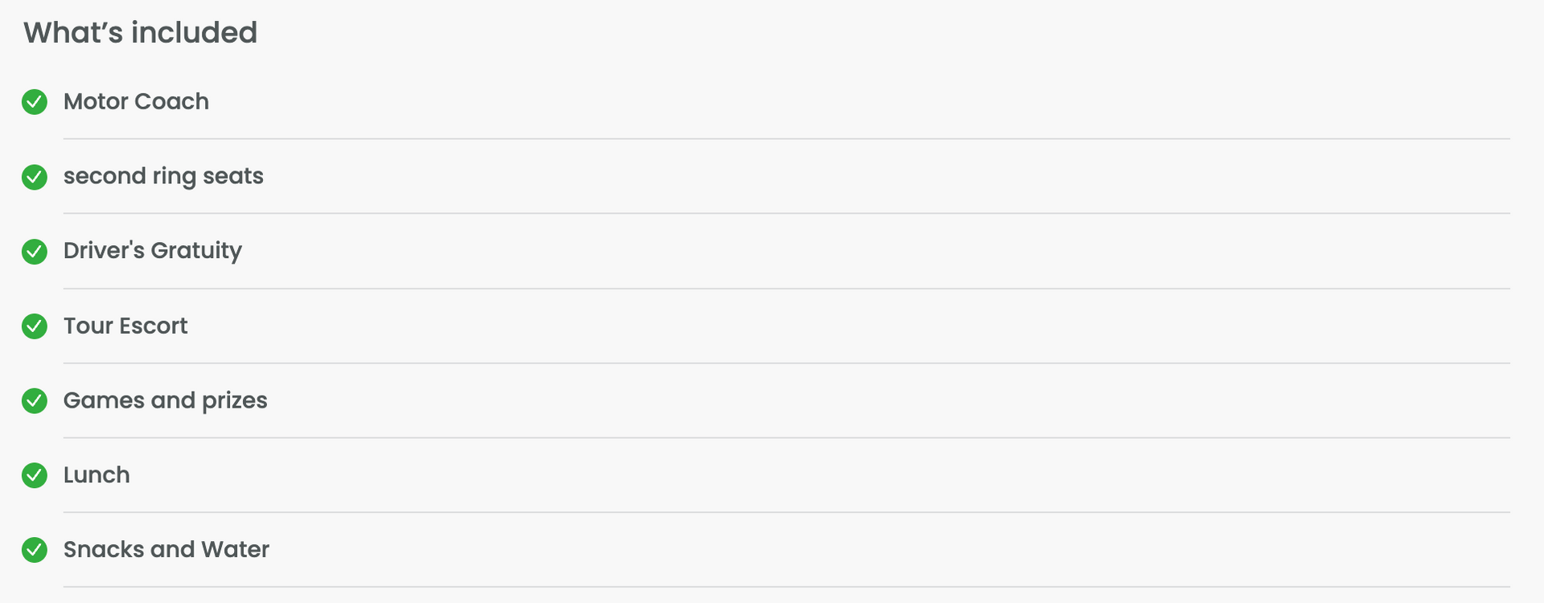Screen dimensions: 1544x603
Task: Click the word Water in last item
Action: [x=235, y=549]
